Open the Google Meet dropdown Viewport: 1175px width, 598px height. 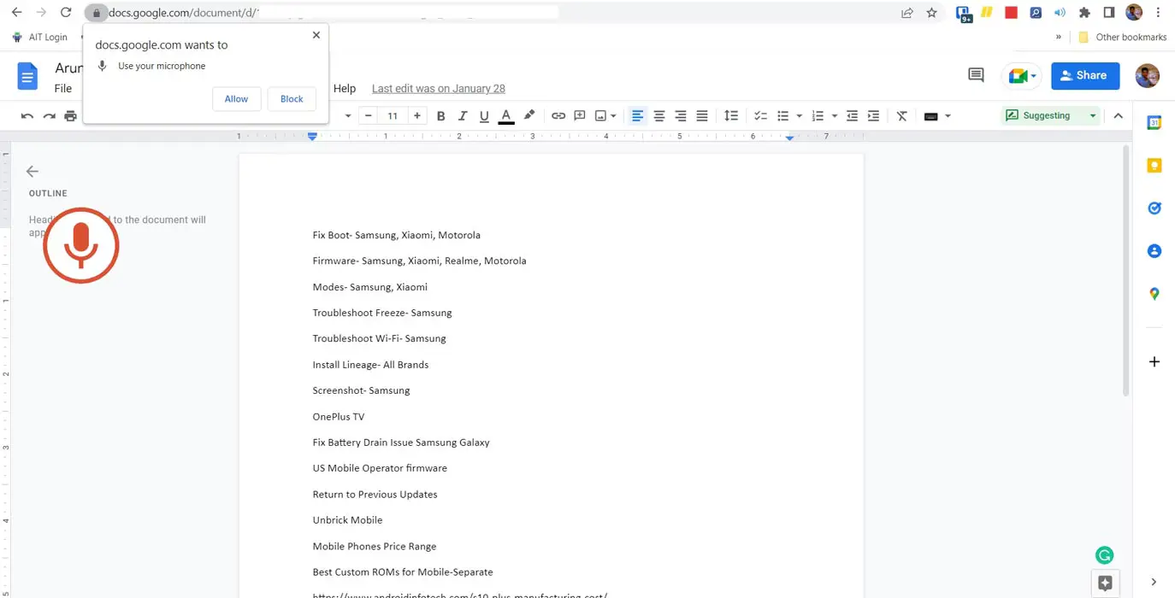[1022, 76]
